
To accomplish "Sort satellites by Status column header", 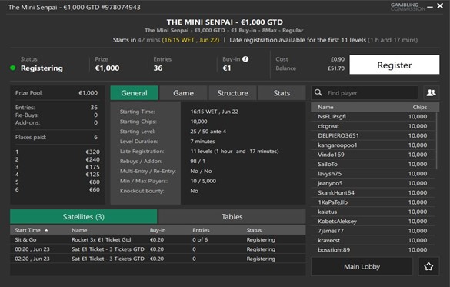I will [254, 230].
